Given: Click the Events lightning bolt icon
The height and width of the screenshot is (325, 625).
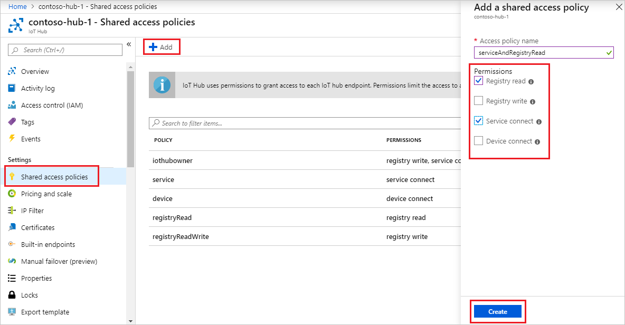Looking at the screenshot, I should pyautogui.click(x=12, y=139).
